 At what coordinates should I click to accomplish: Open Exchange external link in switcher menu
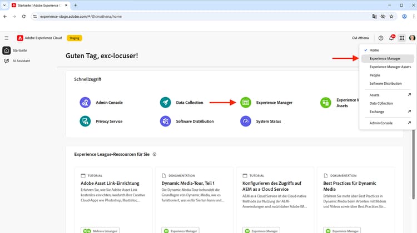[x=387, y=112]
